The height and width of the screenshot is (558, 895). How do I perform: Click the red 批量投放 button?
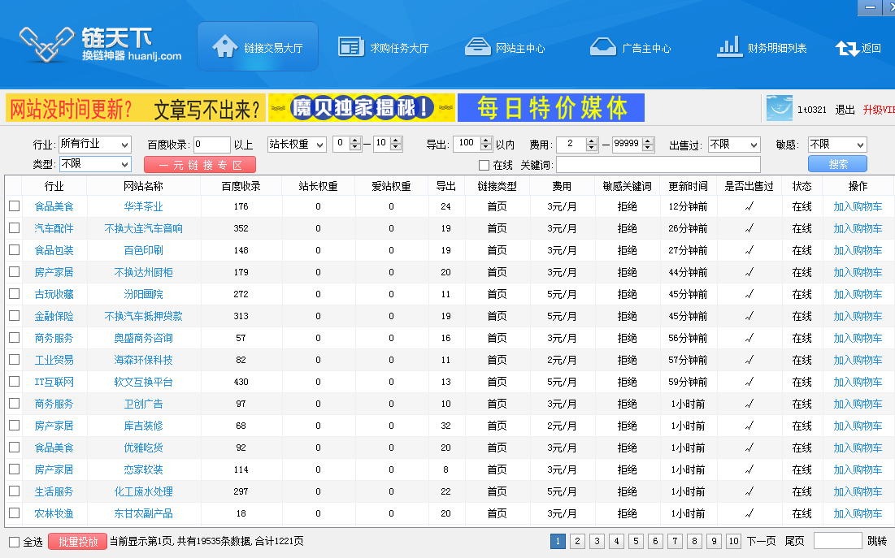(77, 542)
